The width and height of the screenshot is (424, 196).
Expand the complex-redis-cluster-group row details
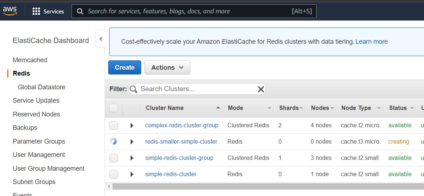tap(132, 125)
